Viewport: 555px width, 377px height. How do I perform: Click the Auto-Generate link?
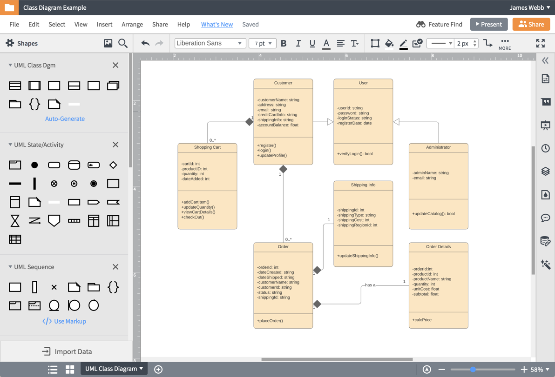[65, 119]
